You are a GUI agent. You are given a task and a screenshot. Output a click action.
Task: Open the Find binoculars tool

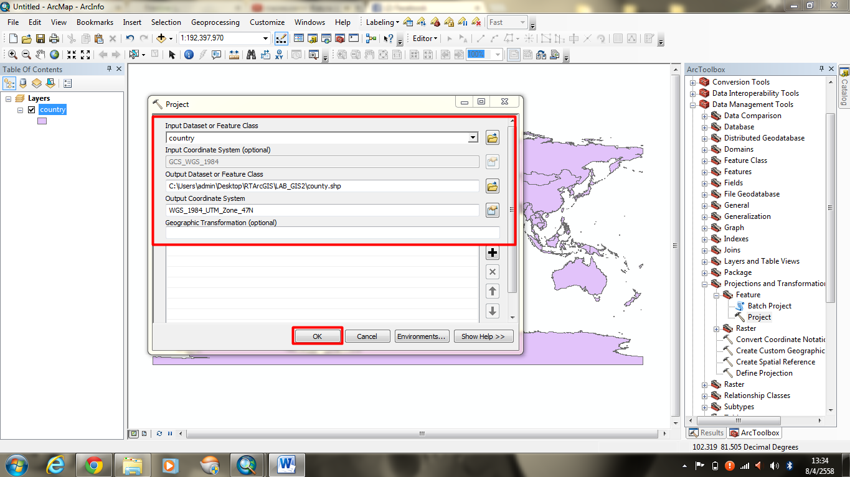coord(252,55)
